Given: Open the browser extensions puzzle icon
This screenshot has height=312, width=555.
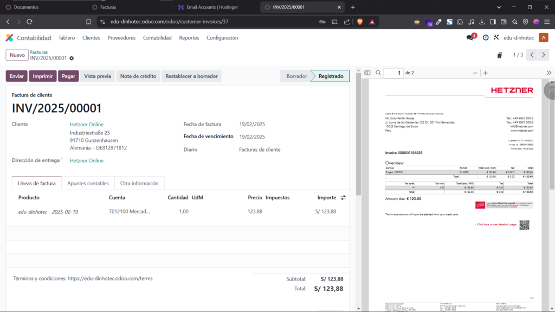Looking at the screenshot, I should [x=460, y=22].
